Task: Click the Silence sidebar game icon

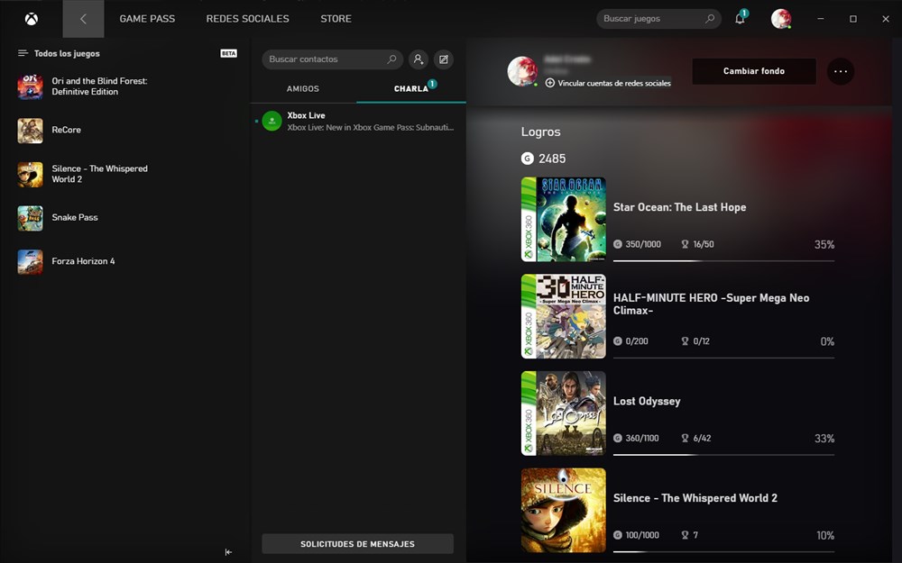Action: click(x=30, y=174)
